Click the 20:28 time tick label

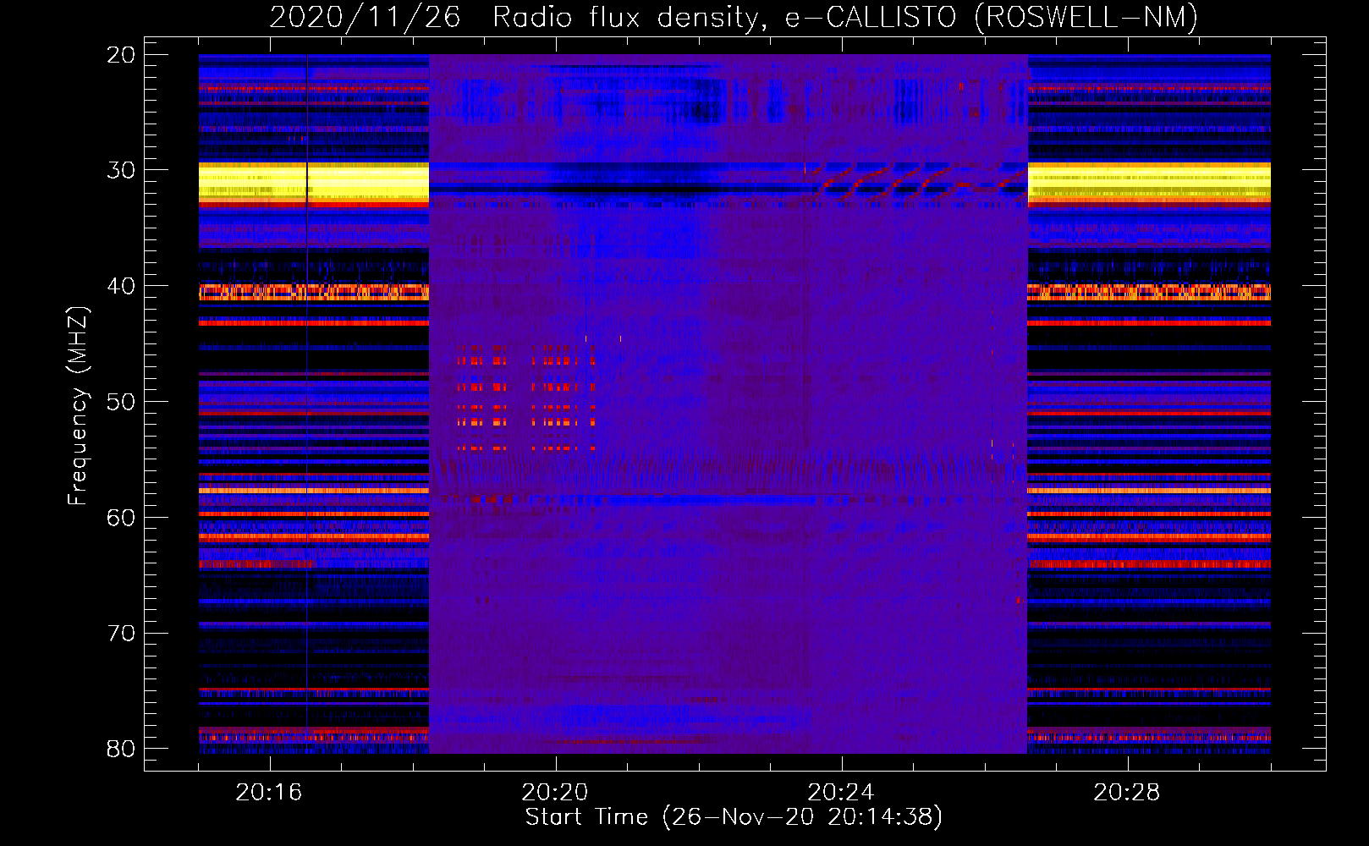coord(1127,793)
